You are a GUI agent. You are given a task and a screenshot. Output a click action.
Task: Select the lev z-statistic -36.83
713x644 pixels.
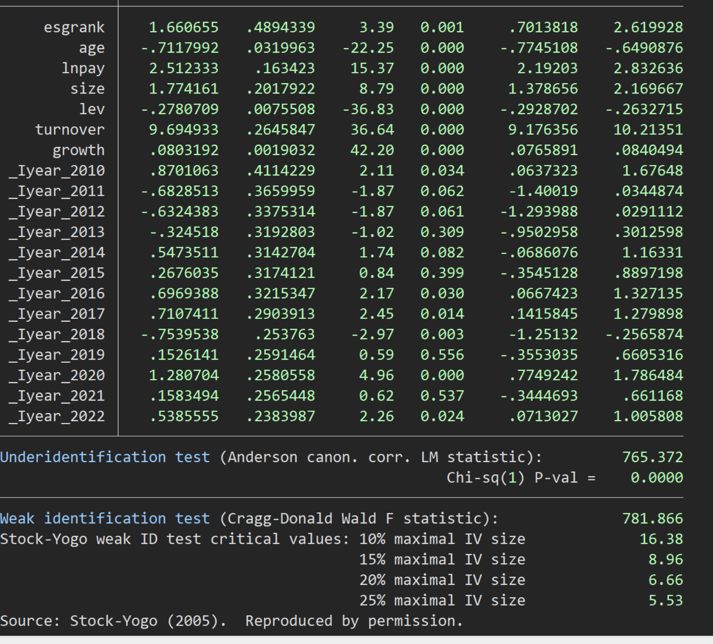tap(368, 109)
